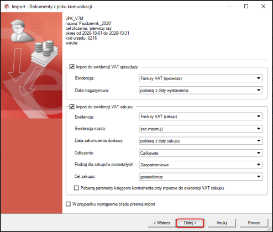The height and width of the screenshot is (232, 273).
Task: Open help via the 'Pomoc' button
Action: [254, 223]
